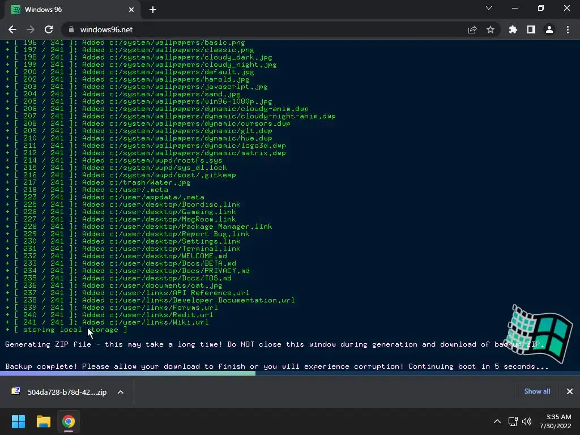Image resolution: width=580 pixels, height=435 pixels.
Task: Click the line adding trash/Water.jpg
Action: (98, 182)
